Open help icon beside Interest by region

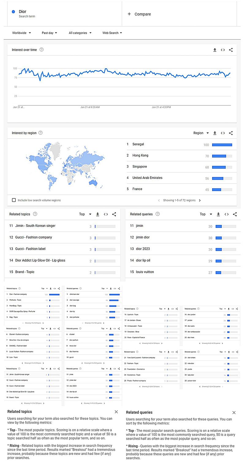coord(40,133)
